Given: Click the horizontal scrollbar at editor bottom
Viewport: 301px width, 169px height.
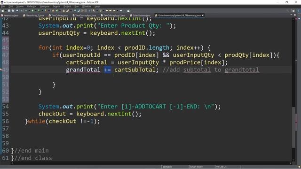Looking at the screenshot, I should 151,163.
